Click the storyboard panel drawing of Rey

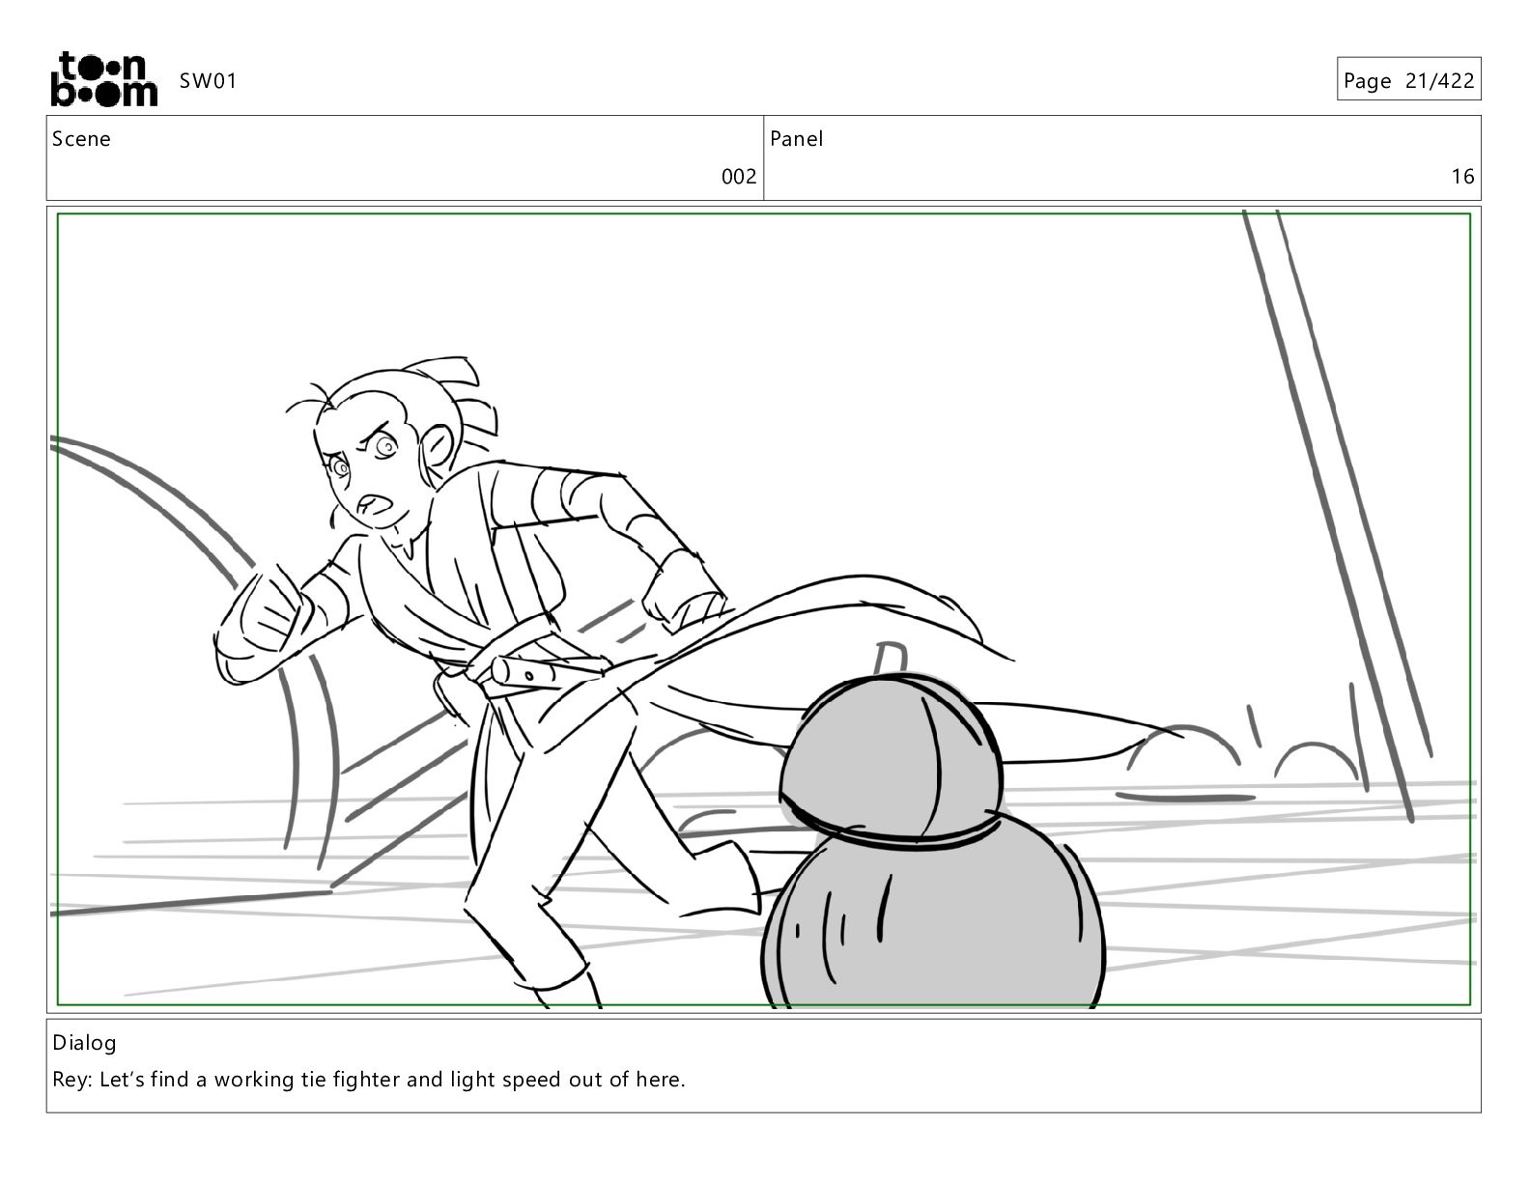763,608
